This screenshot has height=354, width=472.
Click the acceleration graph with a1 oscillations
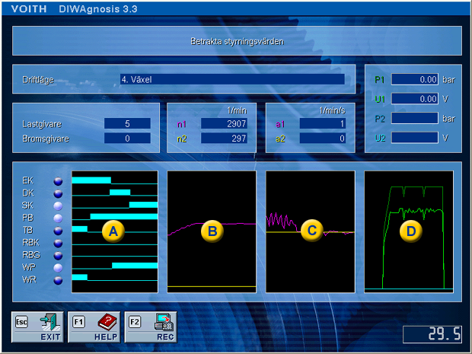(x=311, y=231)
